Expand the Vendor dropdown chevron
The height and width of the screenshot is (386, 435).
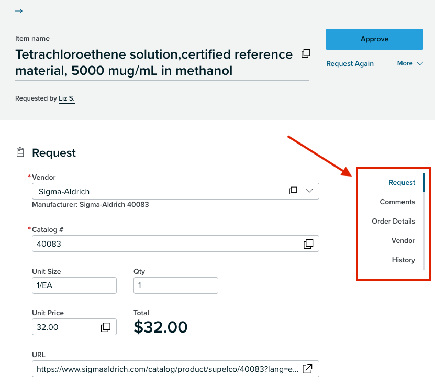(309, 191)
